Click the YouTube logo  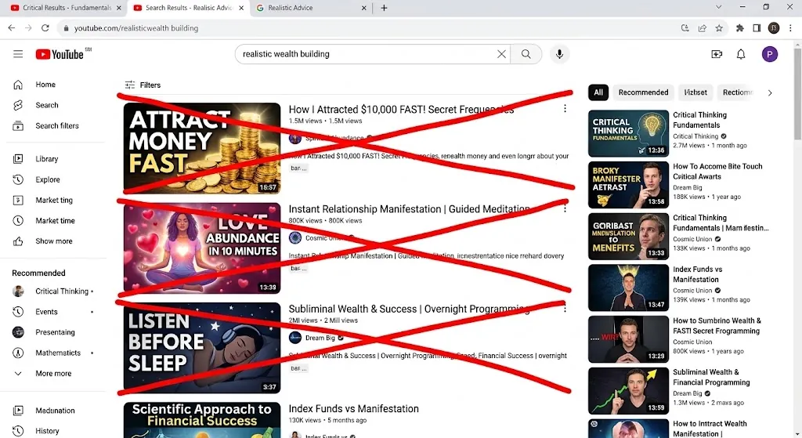[60, 54]
